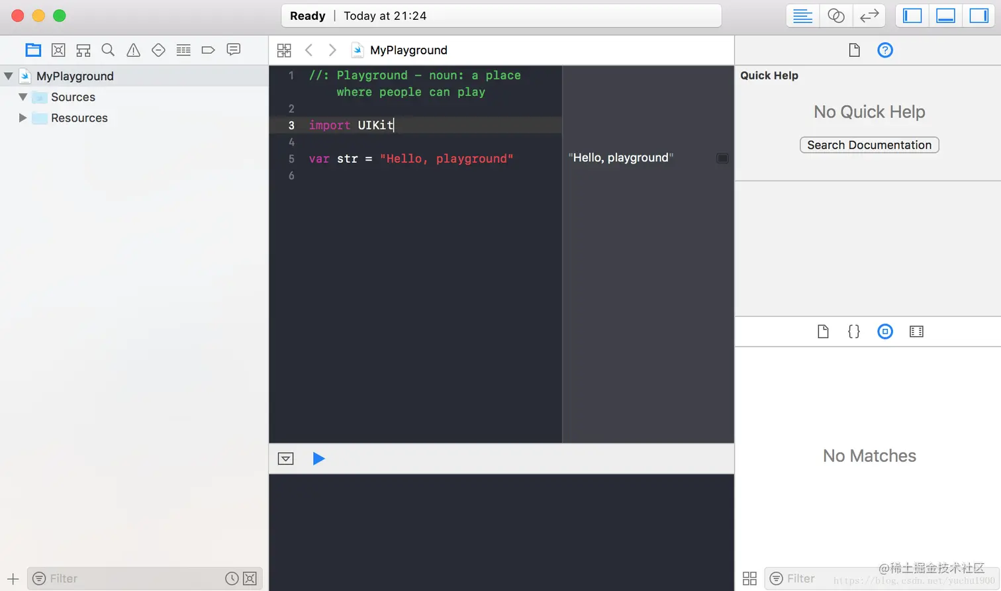The height and width of the screenshot is (591, 1001).
Task: Collapse the Sources folder
Action: [23, 97]
